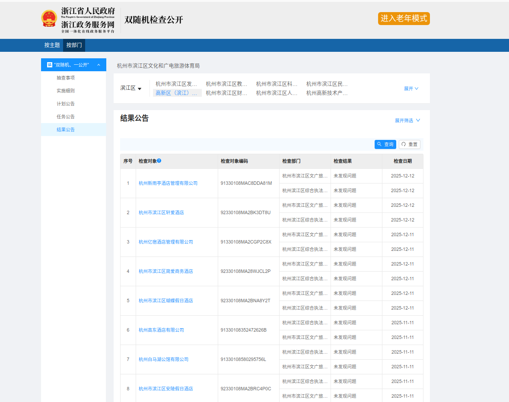The height and width of the screenshot is (402, 509).
Task: Click the icon beside "双随机、一公开" sidebar header
Action: (x=50, y=65)
